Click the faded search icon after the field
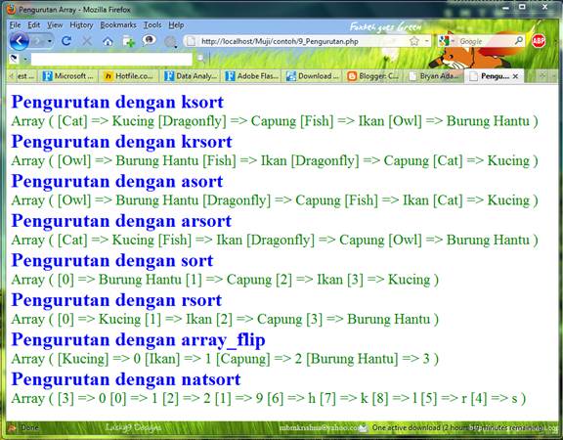563x440 pixels. [x=200, y=59]
